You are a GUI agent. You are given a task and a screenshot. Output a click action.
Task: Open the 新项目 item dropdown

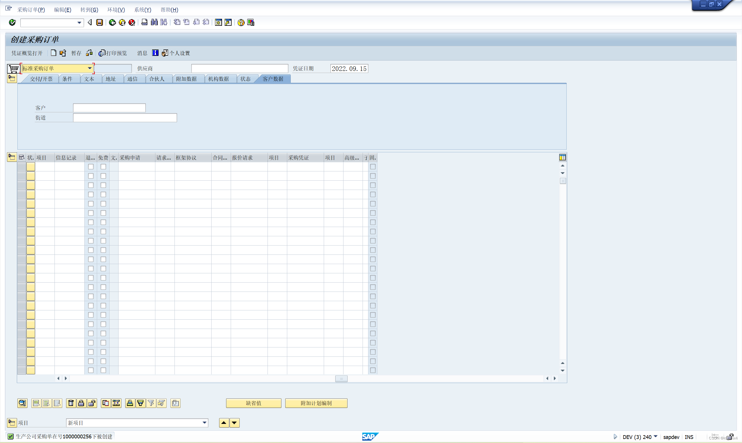(x=205, y=423)
